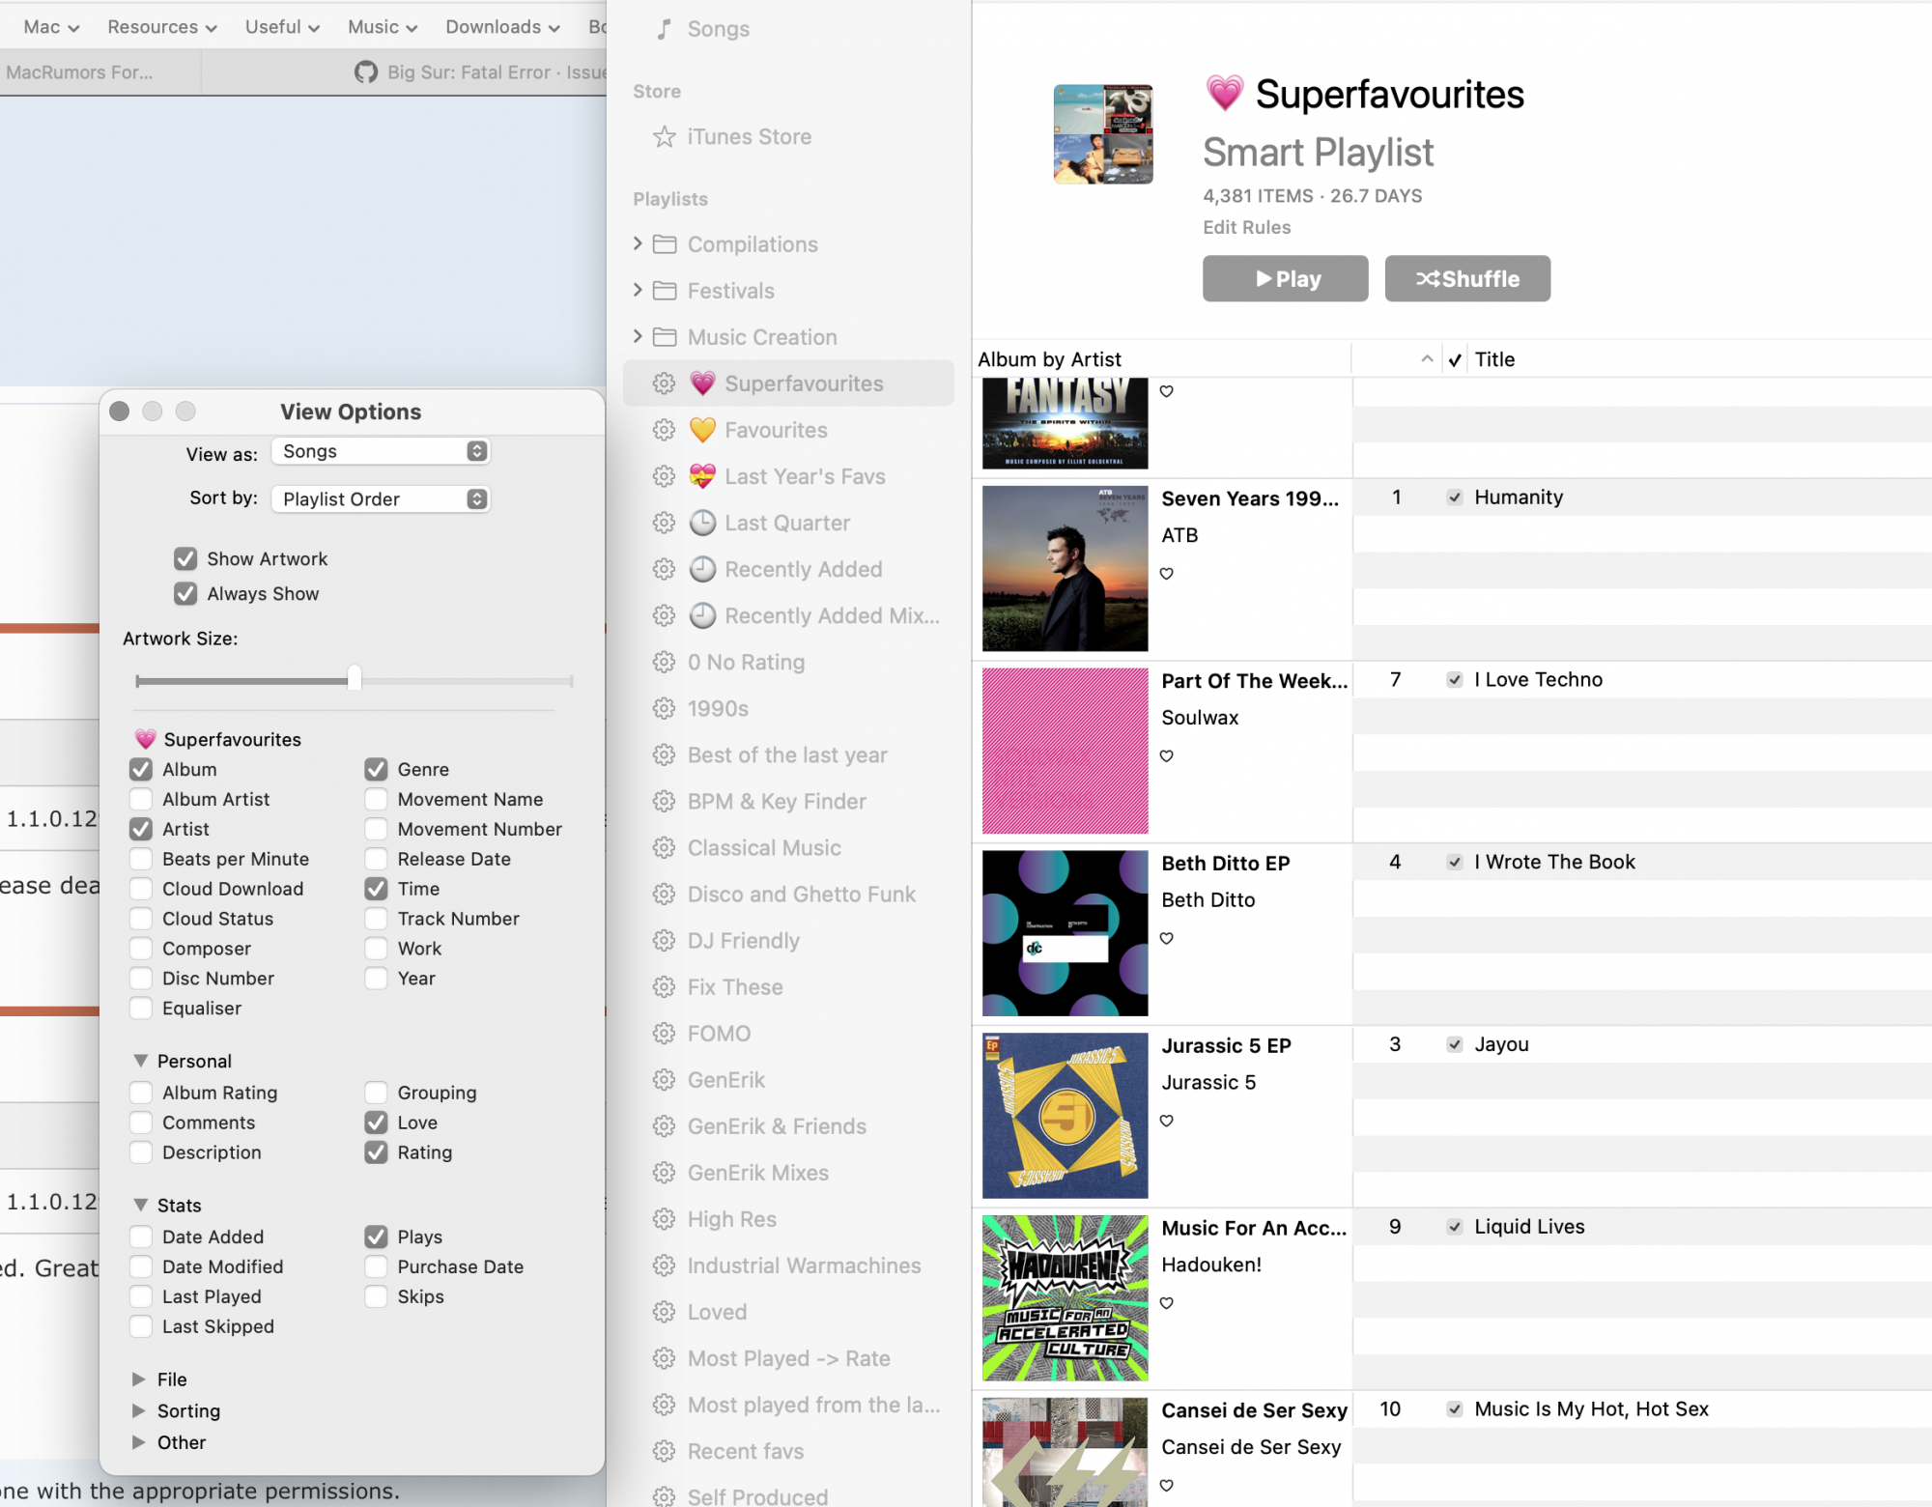Open the Music bookmarks menu

383,27
